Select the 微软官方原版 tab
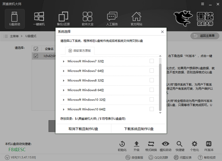 (80, 50)
